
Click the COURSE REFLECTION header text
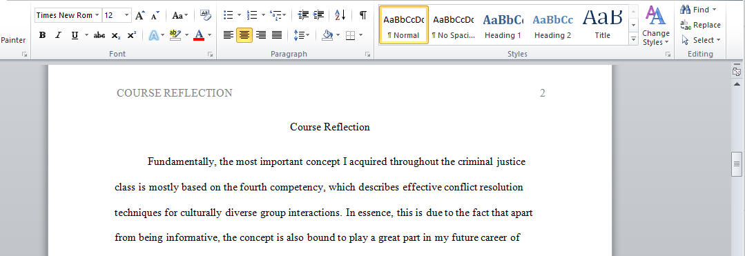coord(175,93)
